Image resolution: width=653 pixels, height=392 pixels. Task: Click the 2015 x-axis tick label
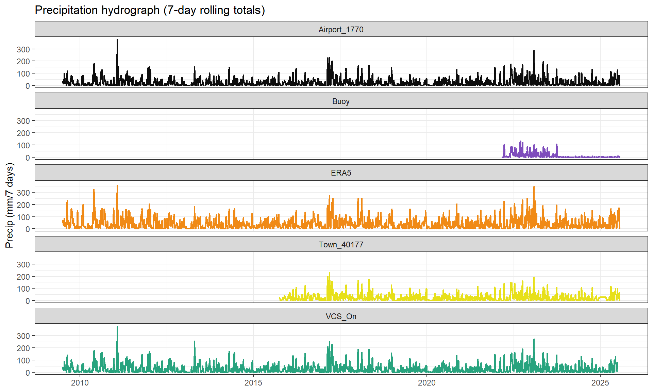[x=253, y=383]
